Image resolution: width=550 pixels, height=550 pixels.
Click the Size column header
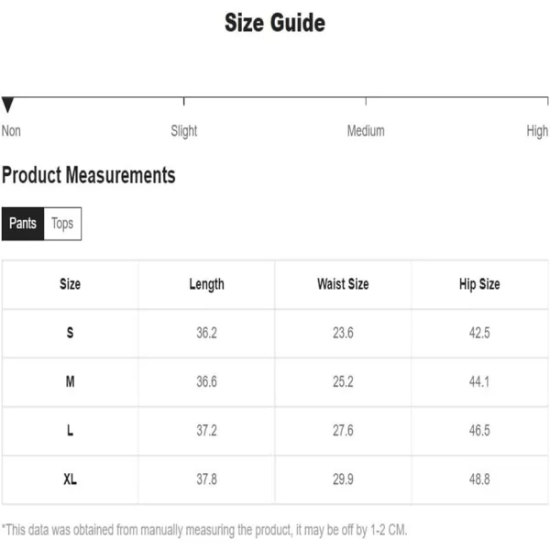[x=71, y=284]
